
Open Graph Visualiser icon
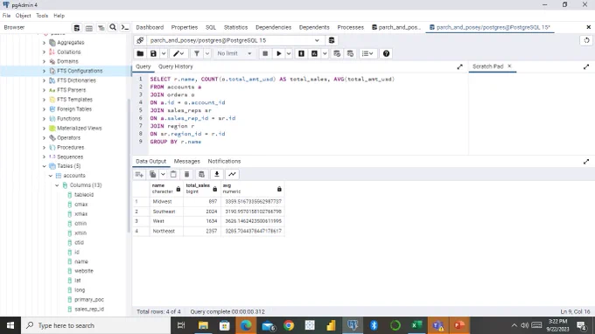tap(232, 174)
